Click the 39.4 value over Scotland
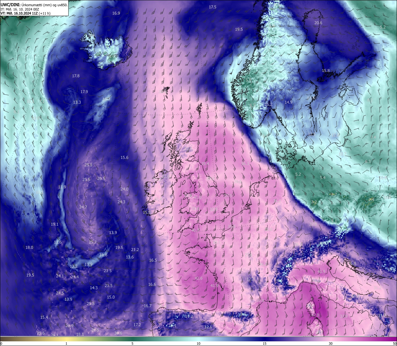The image size is (397, 346). coord(205,164)
